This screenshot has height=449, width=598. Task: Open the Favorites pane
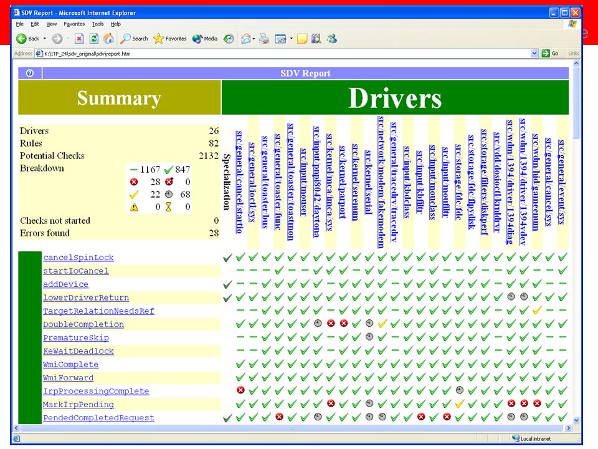[x=169, y=39]
